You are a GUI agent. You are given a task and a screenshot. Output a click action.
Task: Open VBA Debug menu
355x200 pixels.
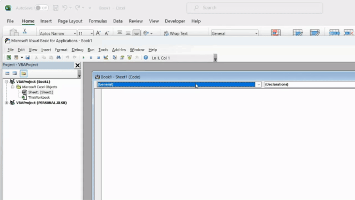(78, 49)
